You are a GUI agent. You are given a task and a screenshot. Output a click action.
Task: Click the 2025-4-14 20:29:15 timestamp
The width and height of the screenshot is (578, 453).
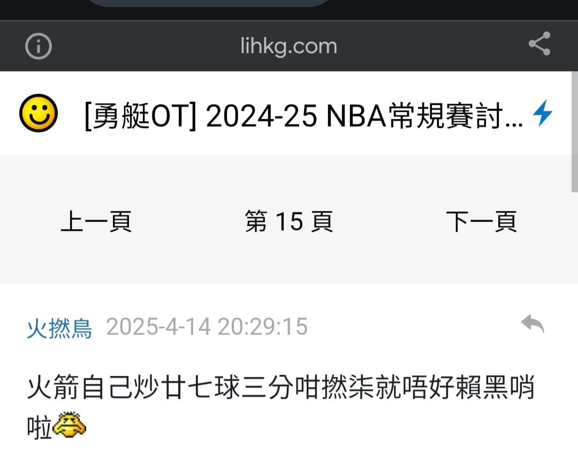(207, 327)
